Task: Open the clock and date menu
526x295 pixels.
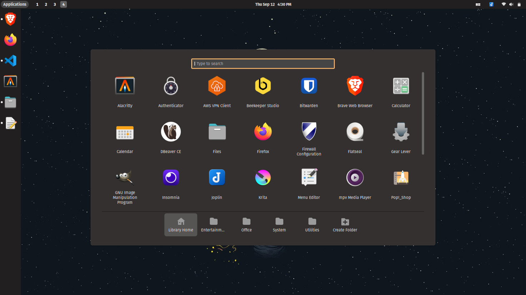Action: click(x=273, y=4)
